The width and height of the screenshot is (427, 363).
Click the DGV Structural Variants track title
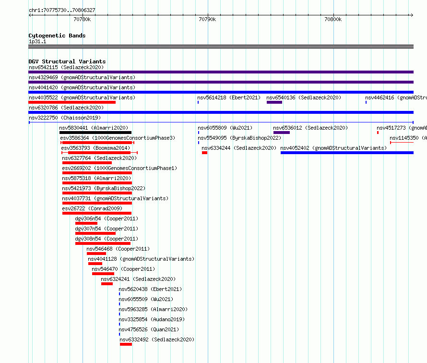click(x=67, y=61)
